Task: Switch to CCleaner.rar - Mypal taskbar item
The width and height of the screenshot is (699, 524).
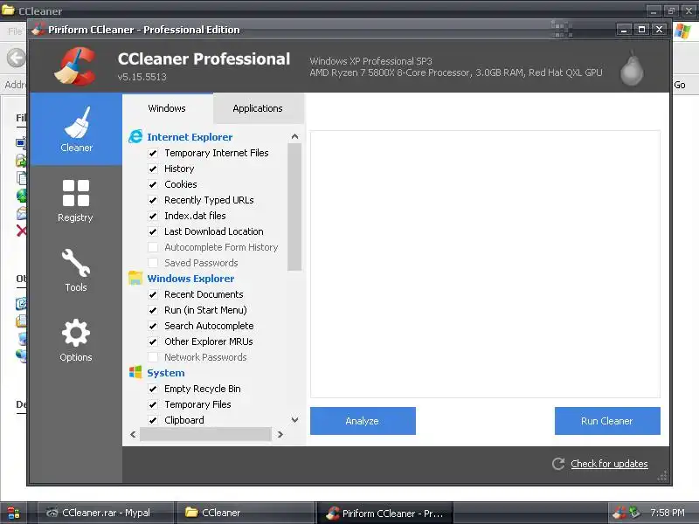Action: click(105, 513)
